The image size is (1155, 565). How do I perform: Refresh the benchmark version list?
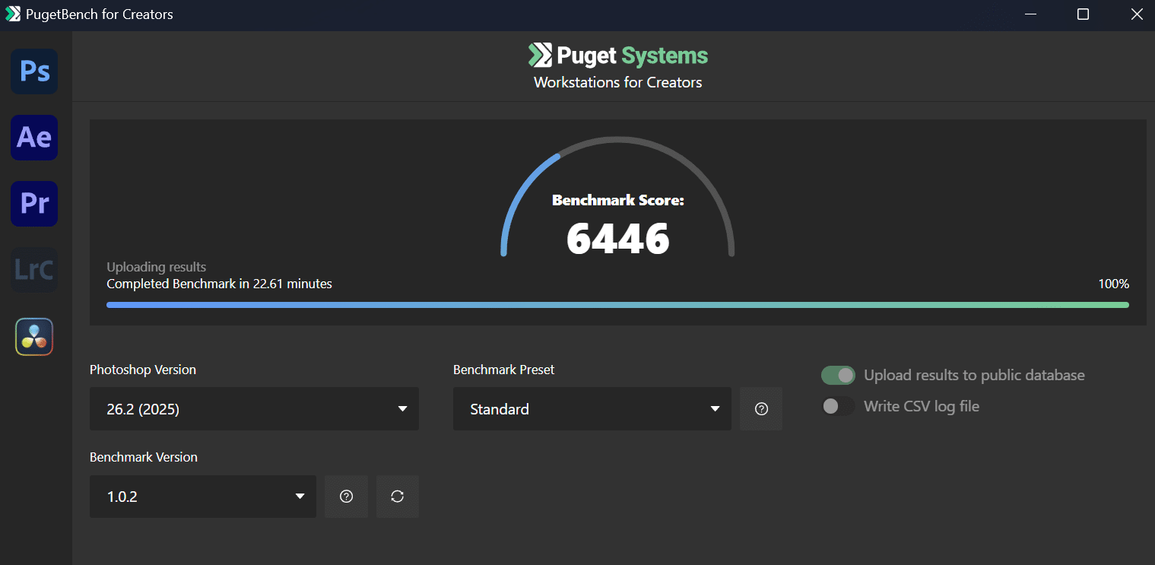pos(397,497)
